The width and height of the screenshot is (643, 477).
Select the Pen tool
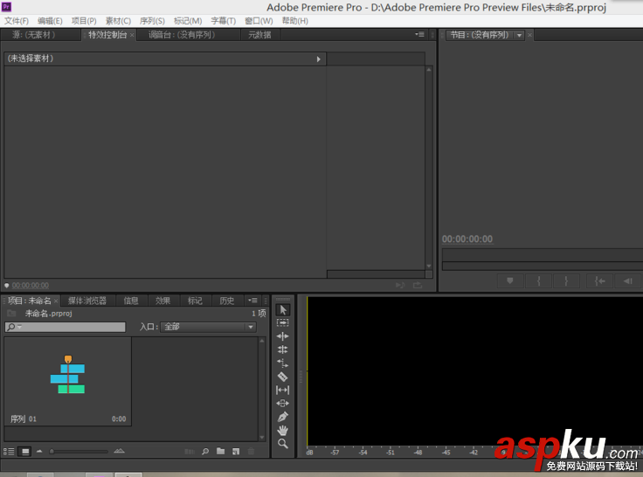point(282,417)
